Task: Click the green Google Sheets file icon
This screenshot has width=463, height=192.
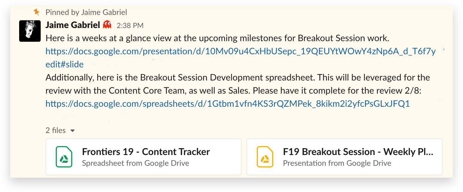Action: (64, 157)
